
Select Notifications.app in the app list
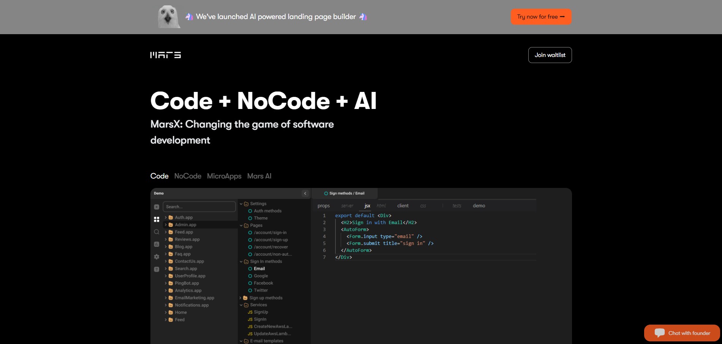(192, 305)
